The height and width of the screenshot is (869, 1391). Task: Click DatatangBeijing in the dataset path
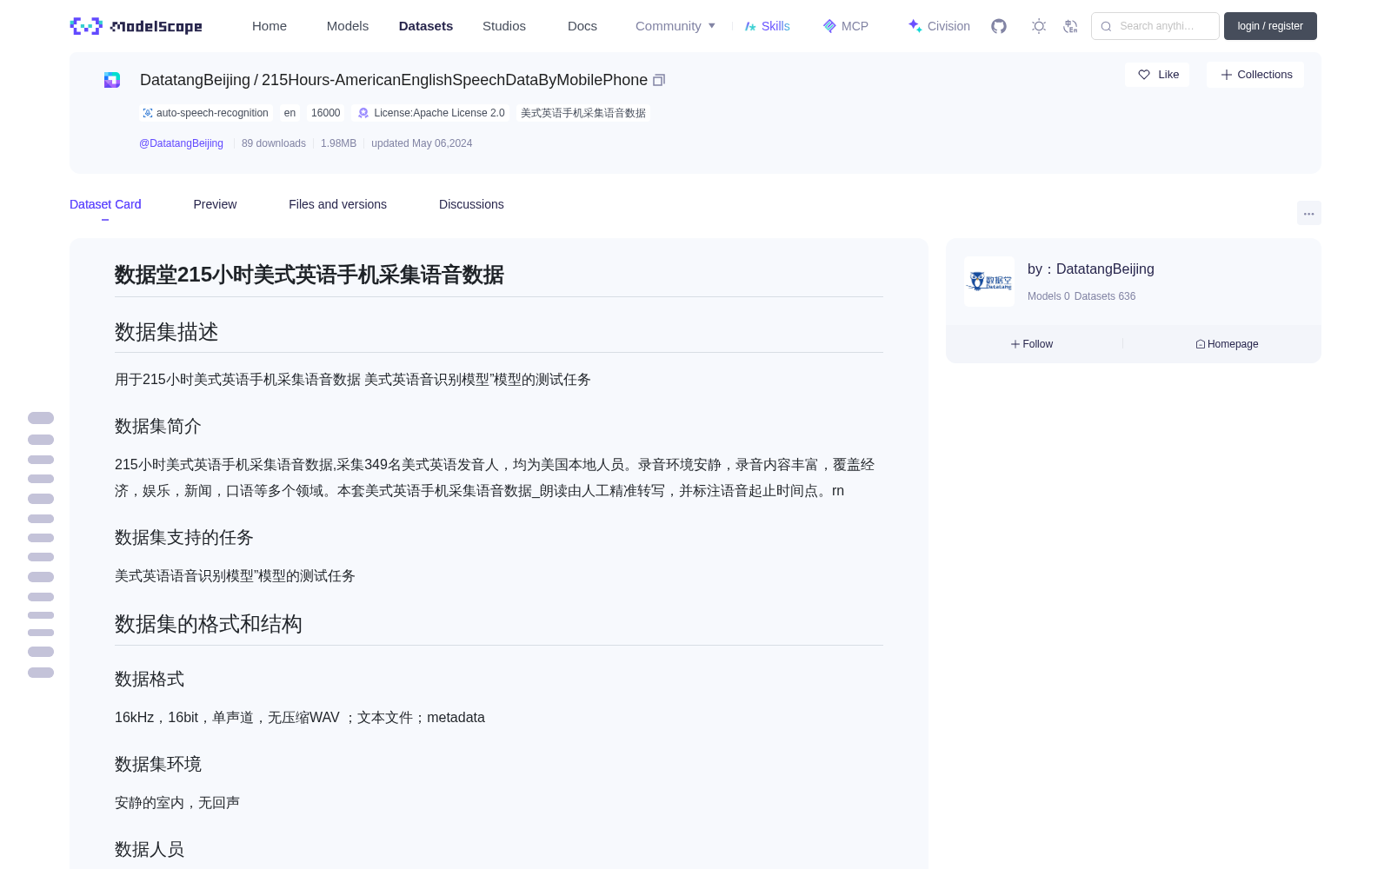tap(195, 80)
